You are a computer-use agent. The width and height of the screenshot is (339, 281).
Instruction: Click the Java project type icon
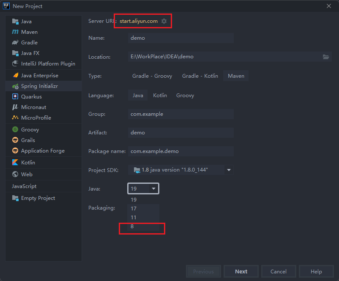click(15, 22)
